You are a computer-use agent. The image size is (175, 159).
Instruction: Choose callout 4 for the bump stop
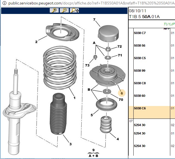click(x=118, y=139)
